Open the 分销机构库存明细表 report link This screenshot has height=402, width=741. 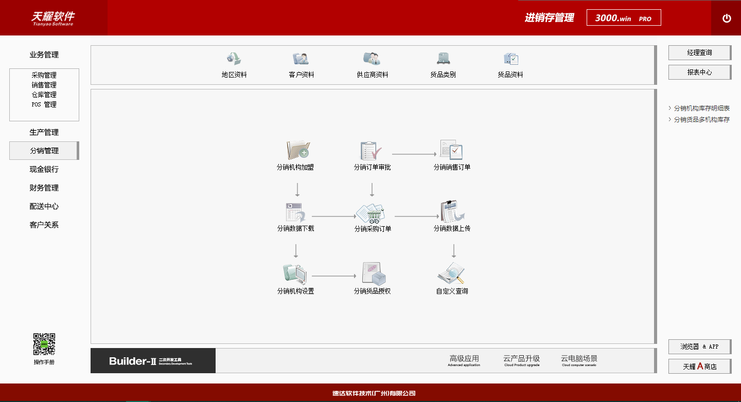tap(701, 108)
